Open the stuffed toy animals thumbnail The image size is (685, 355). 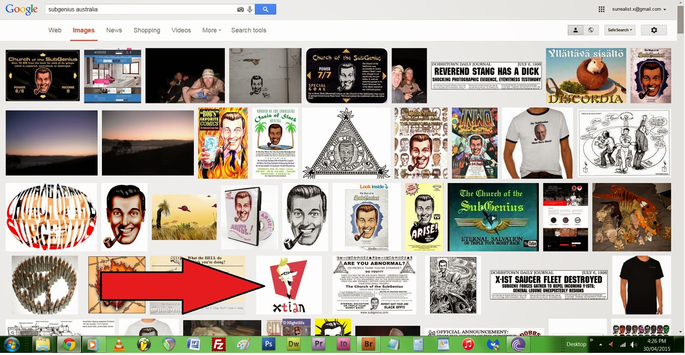click(x=632, y=217)
